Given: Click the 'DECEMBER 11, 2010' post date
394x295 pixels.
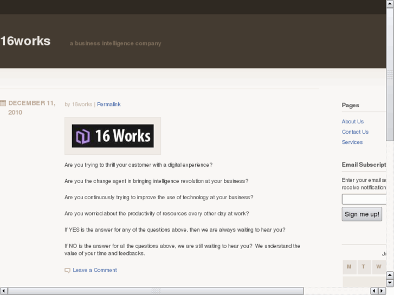Looking at the screenshot, I should click(x=32, y=108).
